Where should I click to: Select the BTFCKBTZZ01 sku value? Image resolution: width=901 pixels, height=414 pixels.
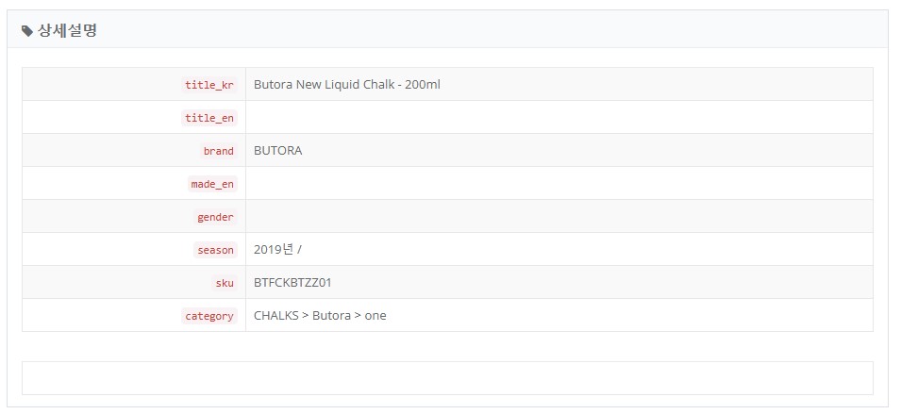click(292, 283)
